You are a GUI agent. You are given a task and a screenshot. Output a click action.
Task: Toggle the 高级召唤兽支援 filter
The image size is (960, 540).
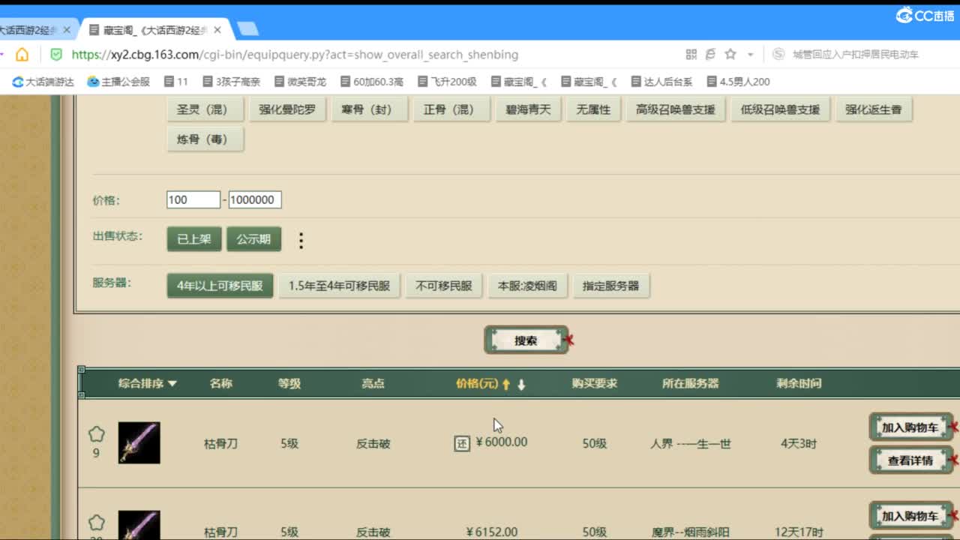click(x=675, y=109)
